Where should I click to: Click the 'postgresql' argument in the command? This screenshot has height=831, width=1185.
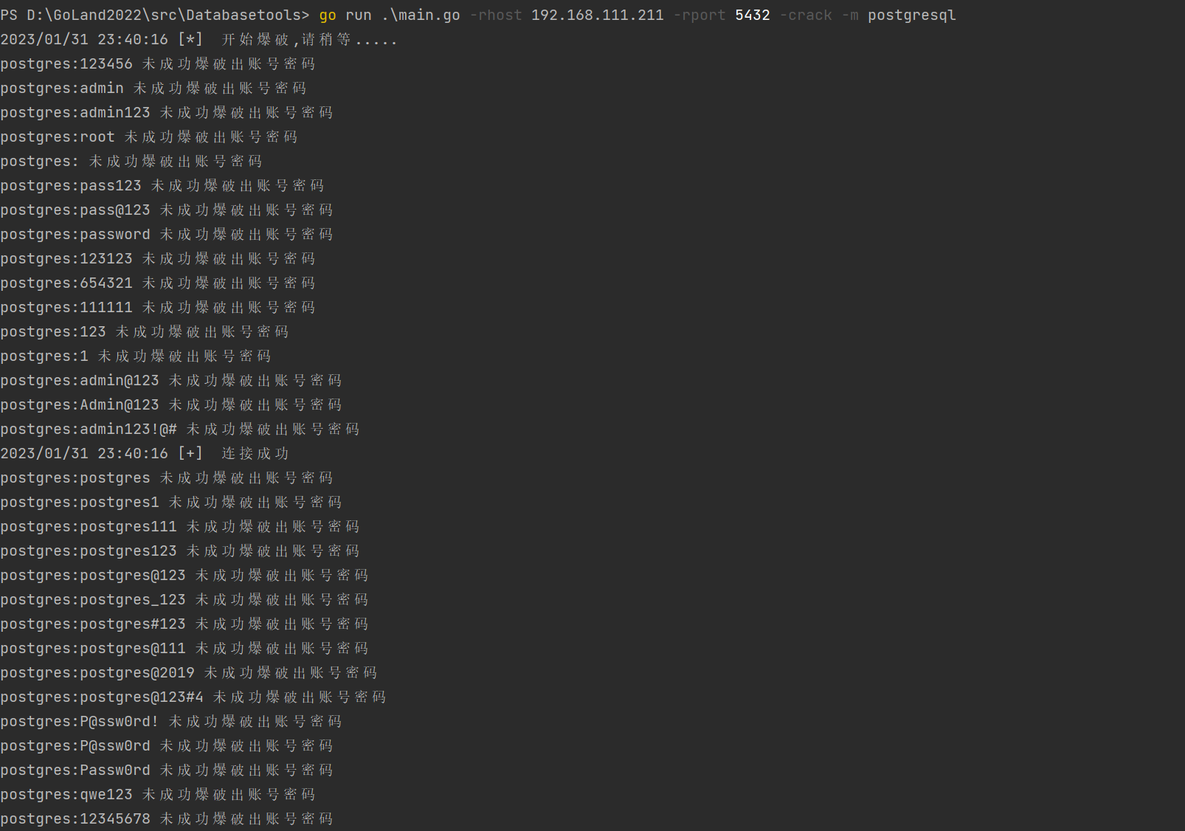pos(911,15)
